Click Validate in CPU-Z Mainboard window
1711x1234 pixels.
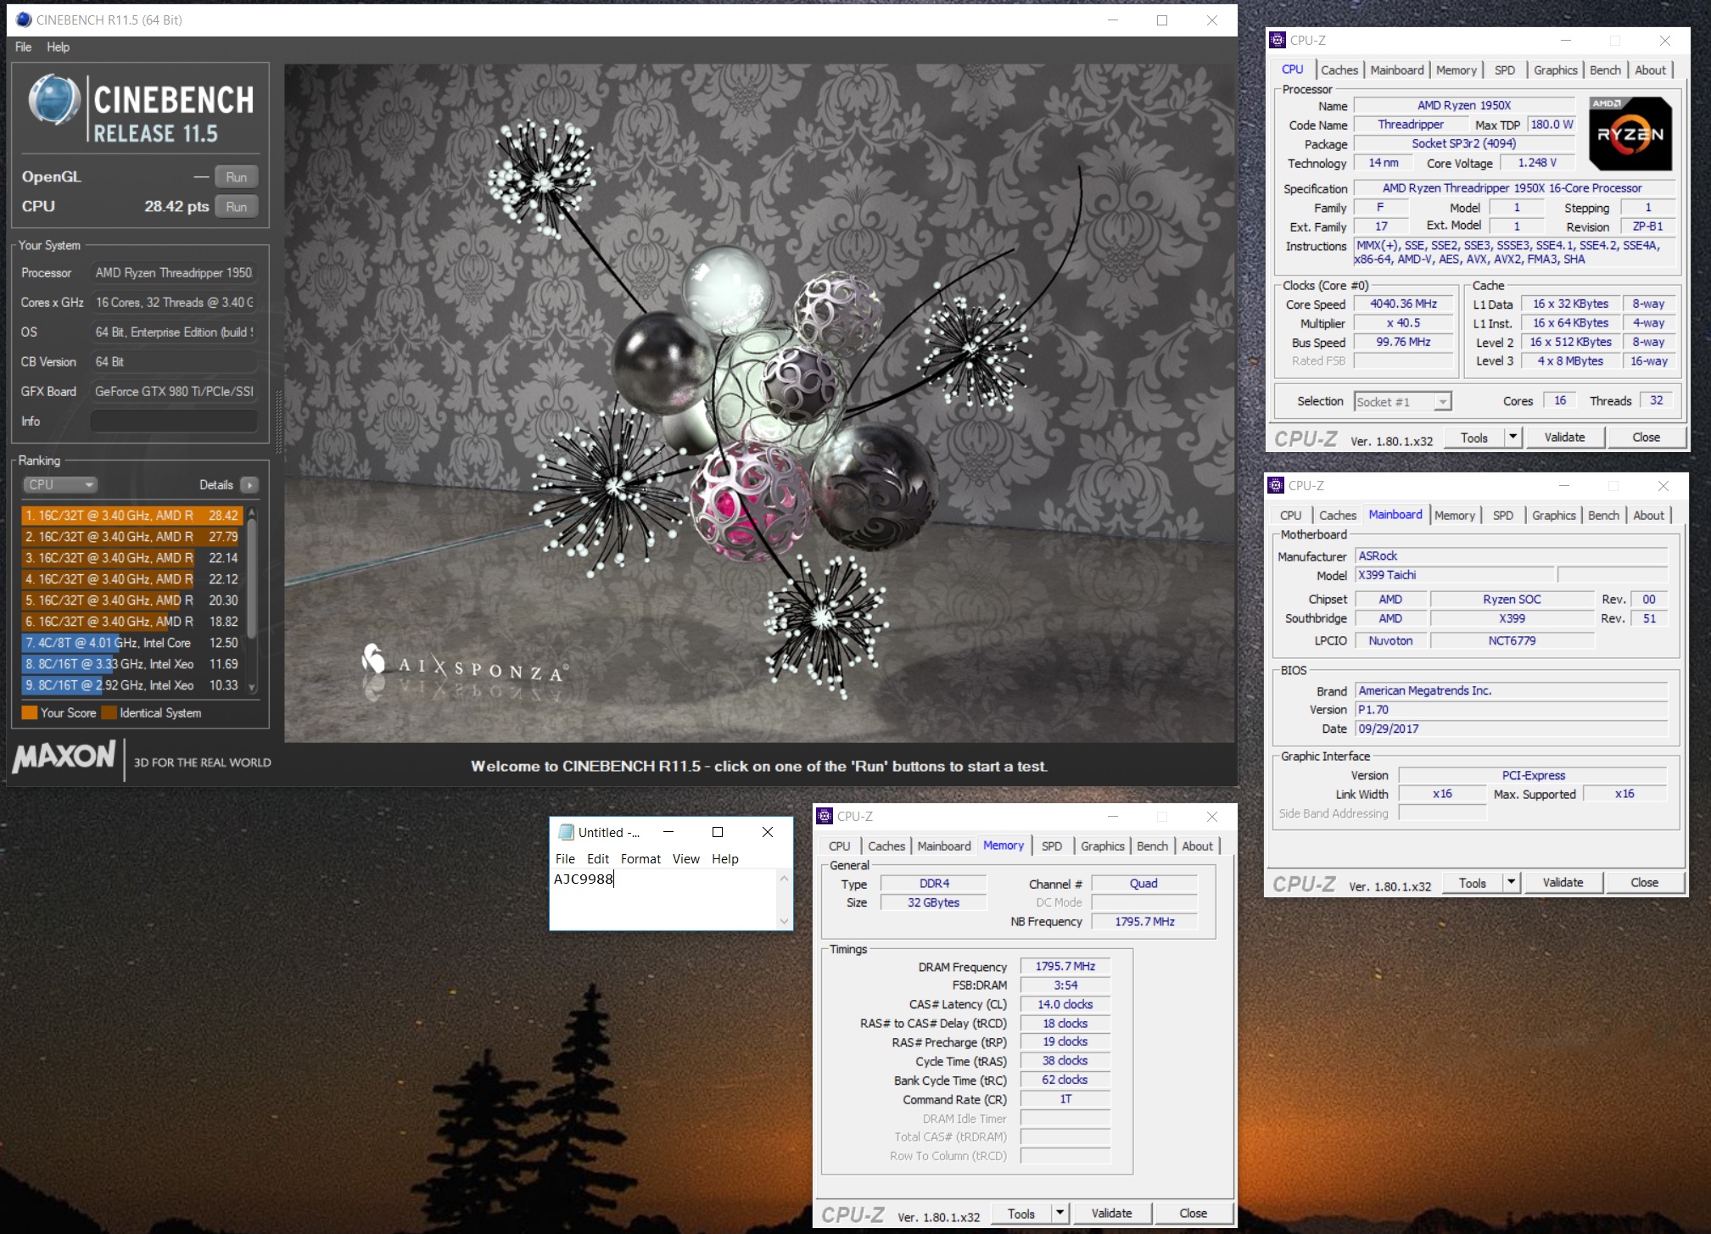pyautogui.click(x=1563, y=883)
